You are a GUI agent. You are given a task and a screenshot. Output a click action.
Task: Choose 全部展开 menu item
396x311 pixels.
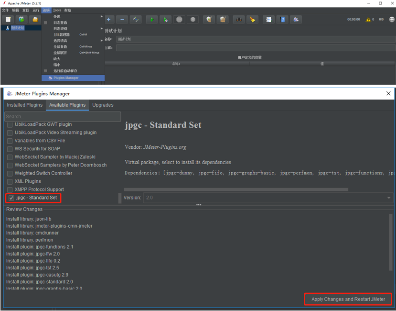(x=73, y=53)
